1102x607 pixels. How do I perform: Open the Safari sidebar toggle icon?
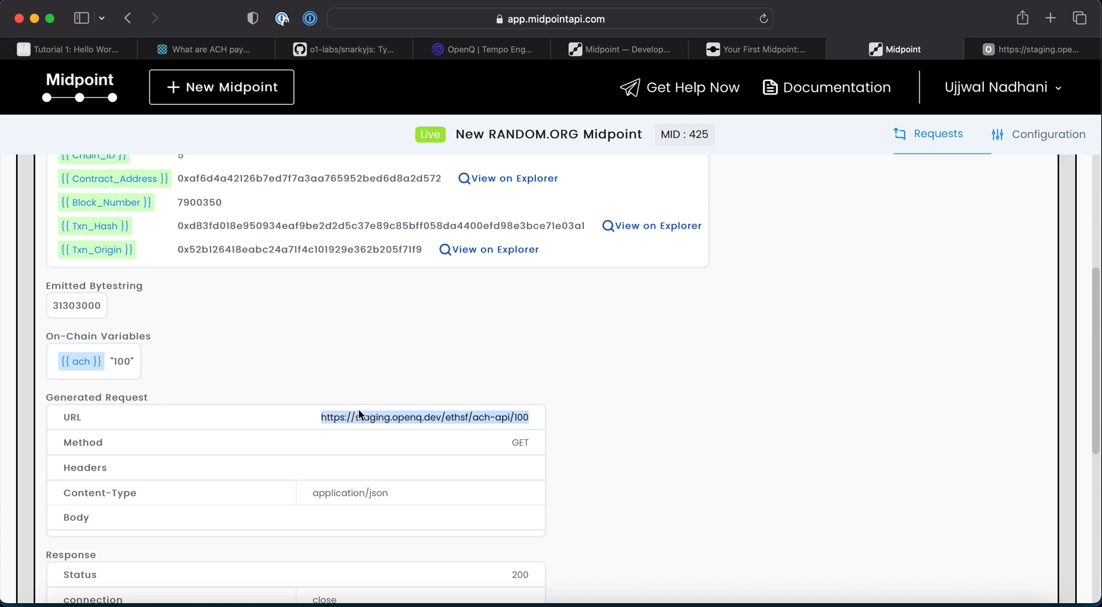pos(81,18)
